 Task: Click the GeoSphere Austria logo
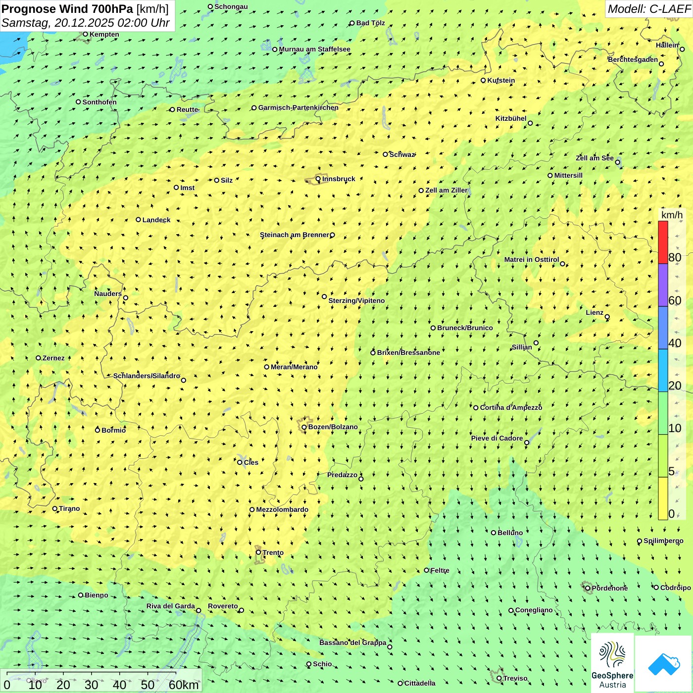tap(612, 663)
